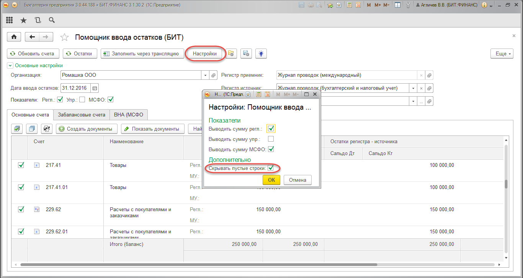
Task: Open the wrench service tools icon
Action: (408, 5)
